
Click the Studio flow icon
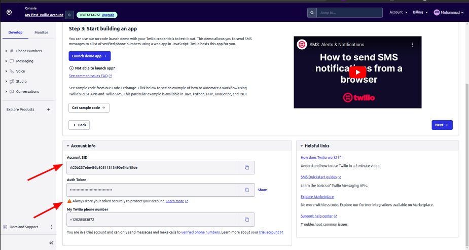point(12,81)
